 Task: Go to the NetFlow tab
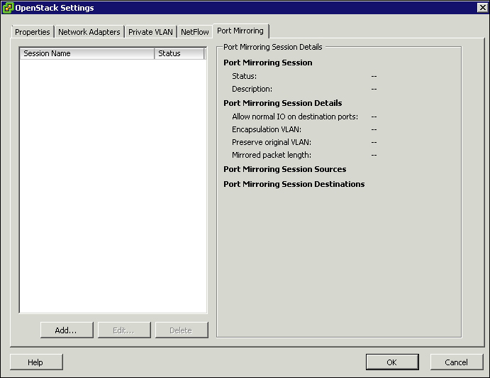click(195, 32)
